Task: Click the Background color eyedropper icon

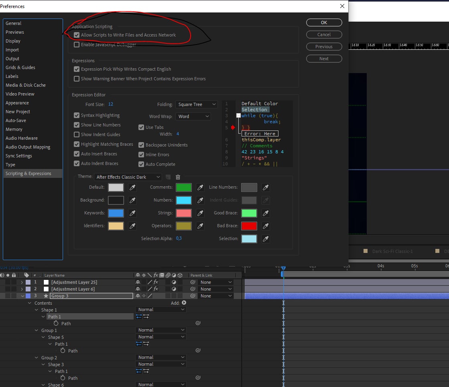Action: 132,200
